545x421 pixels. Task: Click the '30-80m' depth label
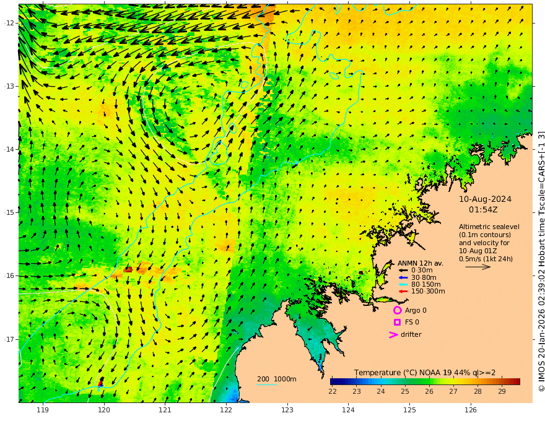coord(424,277)
